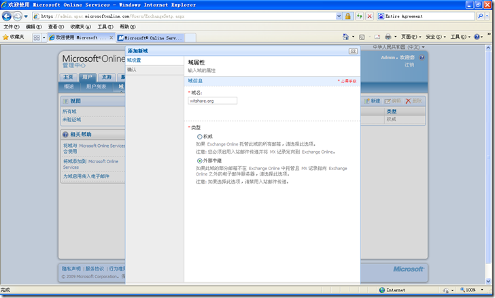Viewport: 495px width, 298px height.
Task: Click the Print icon
Action: click(x=388, y=37)
